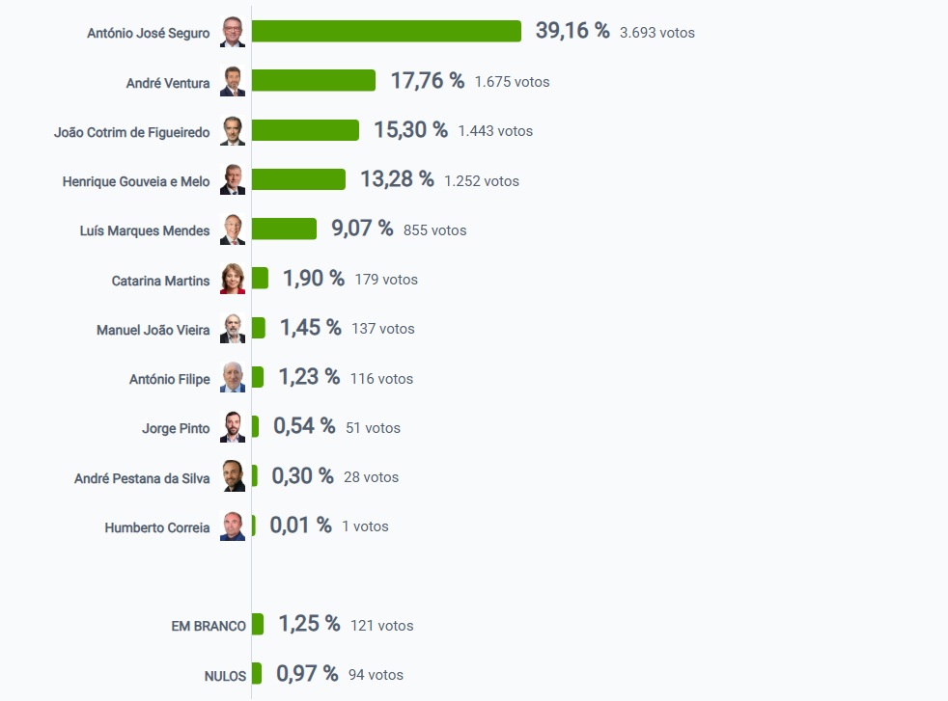This screenshot has width=948, height=701.
Task: Open Luís Marques Mendes' portrait thumbnail
Action: pos(233,229)
